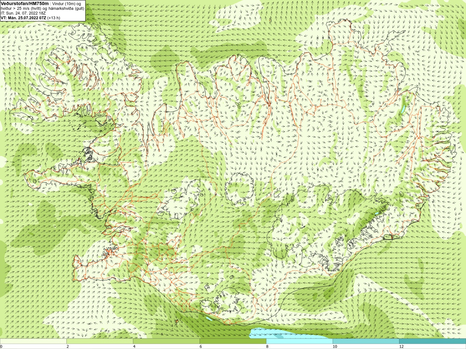
Task: Click the legend scale label '2'
Action: coord(68,346)
